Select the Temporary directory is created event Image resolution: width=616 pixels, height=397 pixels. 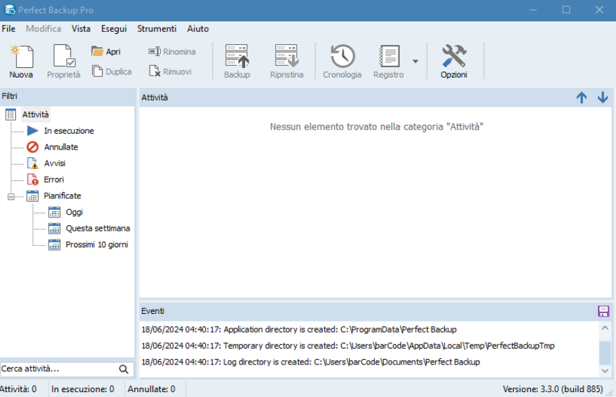click(348, 346)
